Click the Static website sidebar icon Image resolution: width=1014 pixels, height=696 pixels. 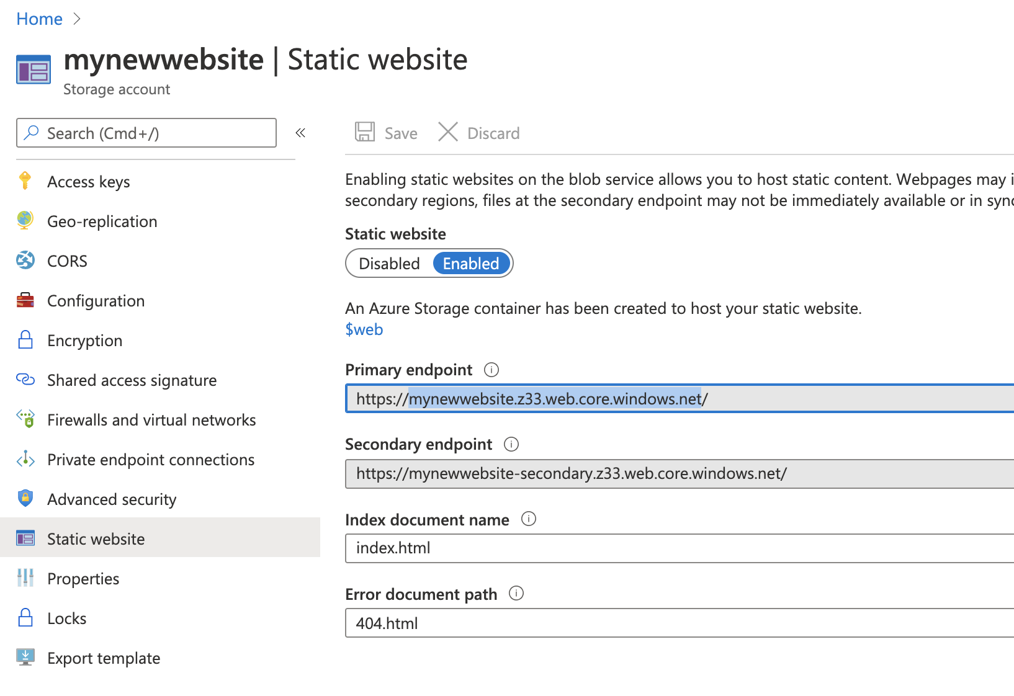pos(25,538)
